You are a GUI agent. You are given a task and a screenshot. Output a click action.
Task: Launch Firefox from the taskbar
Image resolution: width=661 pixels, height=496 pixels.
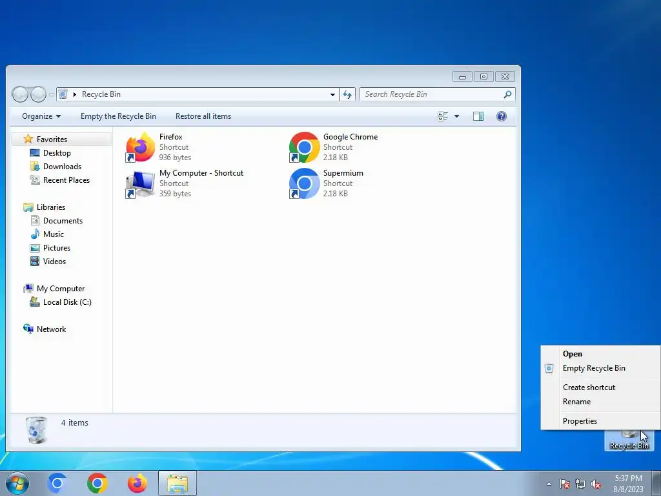click(137, 483)
